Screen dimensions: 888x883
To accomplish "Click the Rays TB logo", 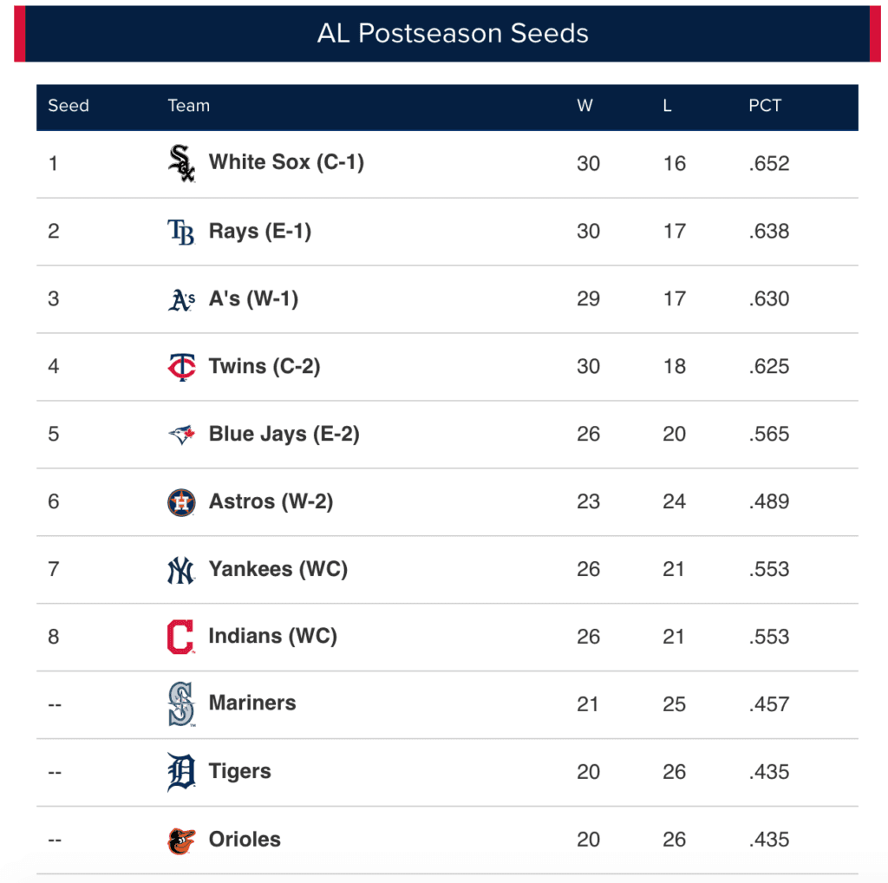I will click(x=181, y=232).
